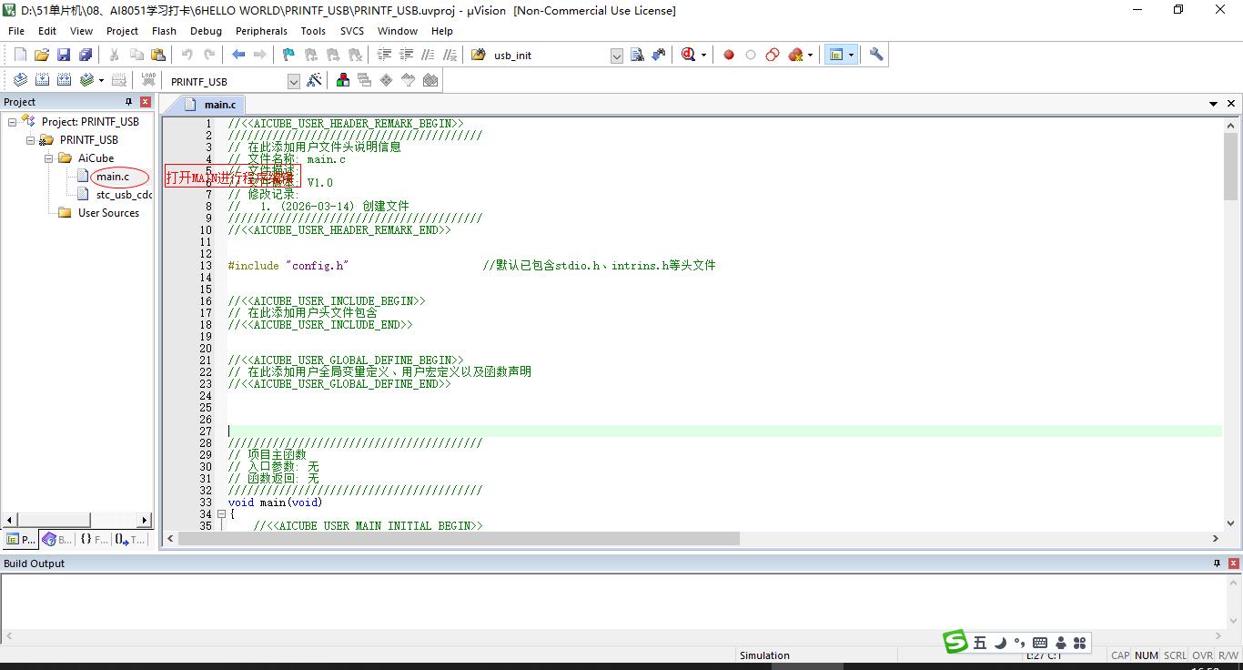Open the File menu

(x=16, y=31)
